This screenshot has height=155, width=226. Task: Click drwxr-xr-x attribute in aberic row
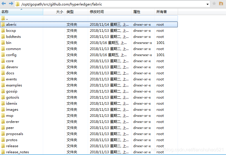[x=142, y=25]
